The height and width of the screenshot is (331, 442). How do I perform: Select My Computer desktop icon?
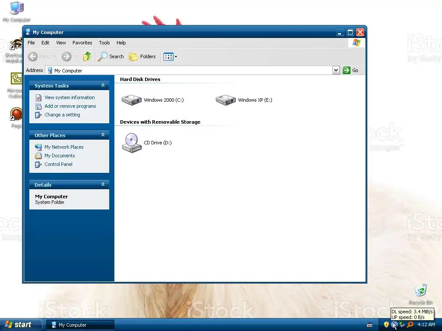[16, 12]
